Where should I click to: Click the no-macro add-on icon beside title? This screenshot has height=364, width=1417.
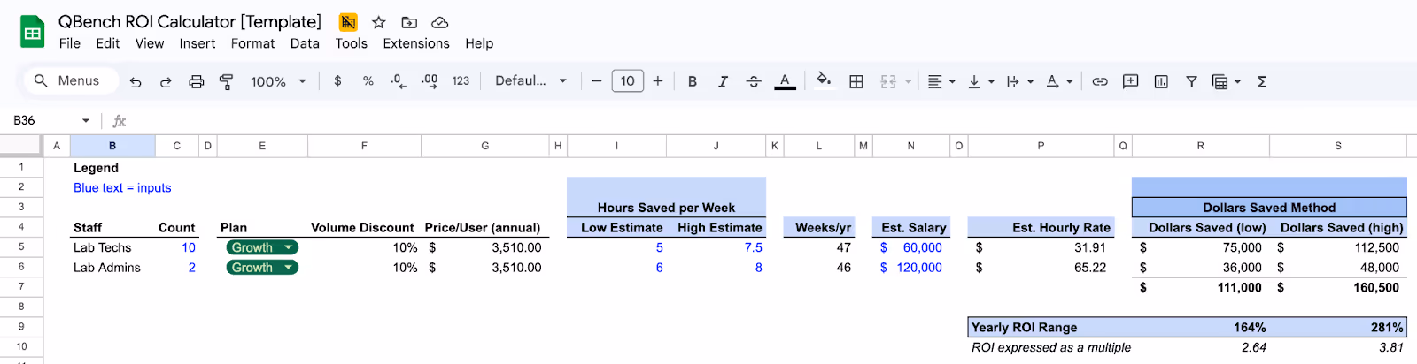[348, 22]
